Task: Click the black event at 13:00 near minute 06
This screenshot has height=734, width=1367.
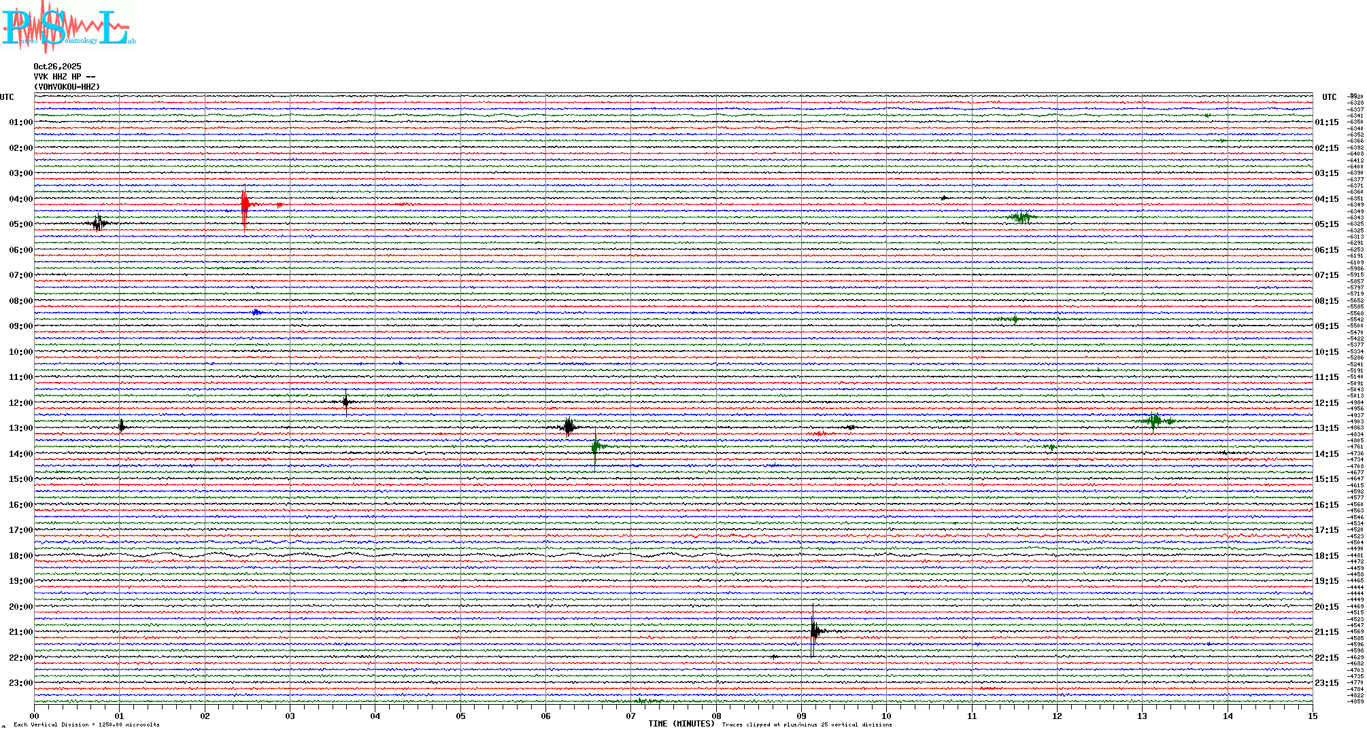Action: 569,427
